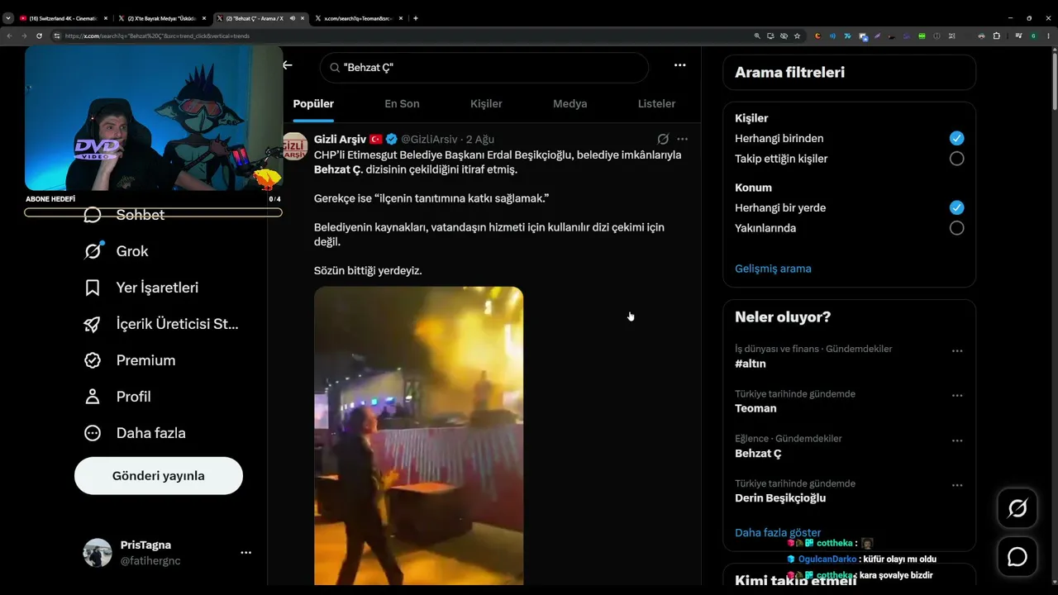
Task: Open the site information icon in address bar
Action: point(57,36)
